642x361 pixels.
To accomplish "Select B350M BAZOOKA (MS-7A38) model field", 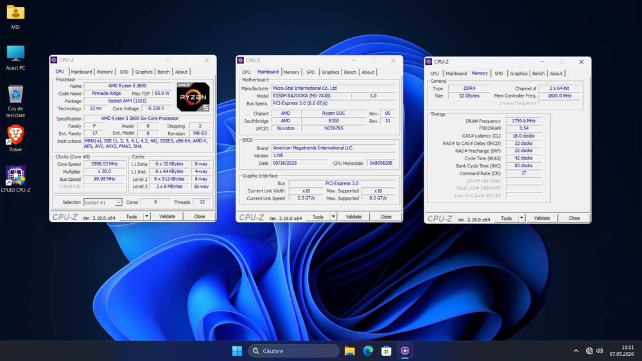I will pos(311,96).
